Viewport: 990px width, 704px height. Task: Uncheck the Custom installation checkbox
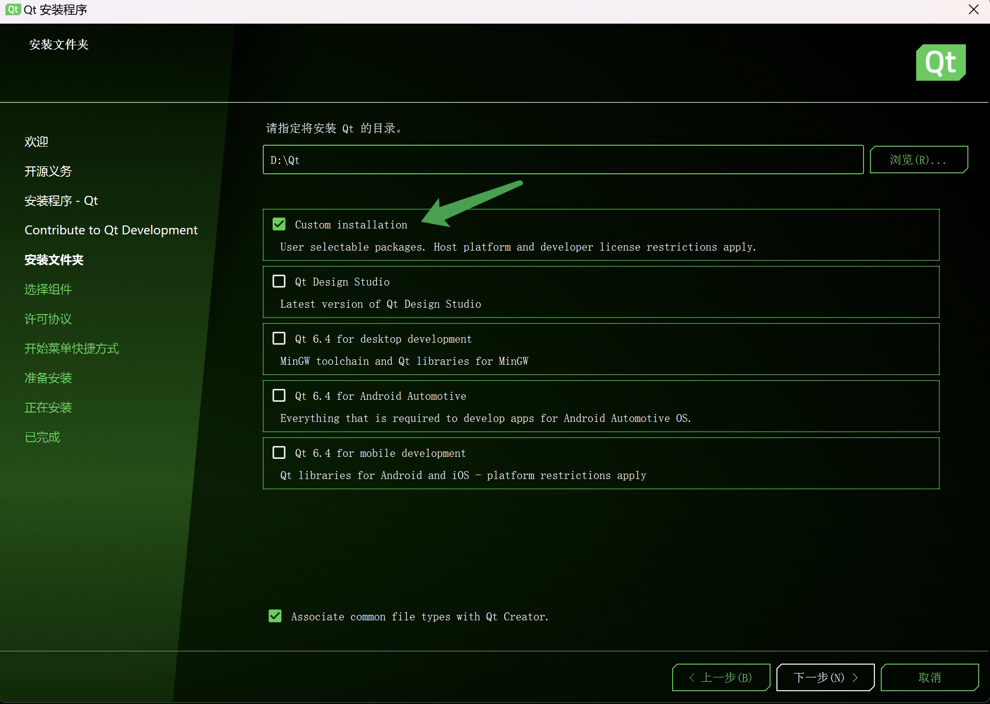pyautogui.click(x=279, y=224)
